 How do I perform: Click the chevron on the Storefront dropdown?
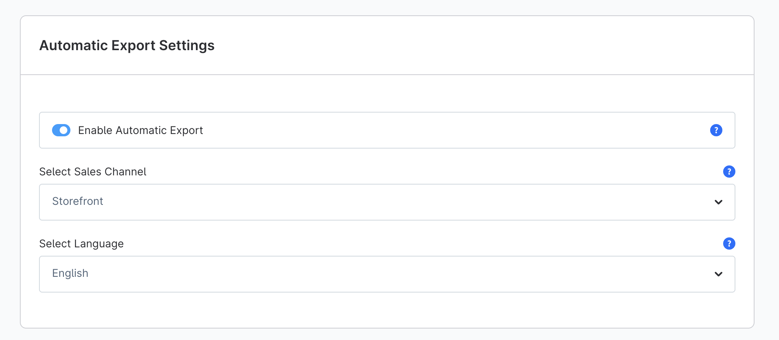click(x=719, y=202)
